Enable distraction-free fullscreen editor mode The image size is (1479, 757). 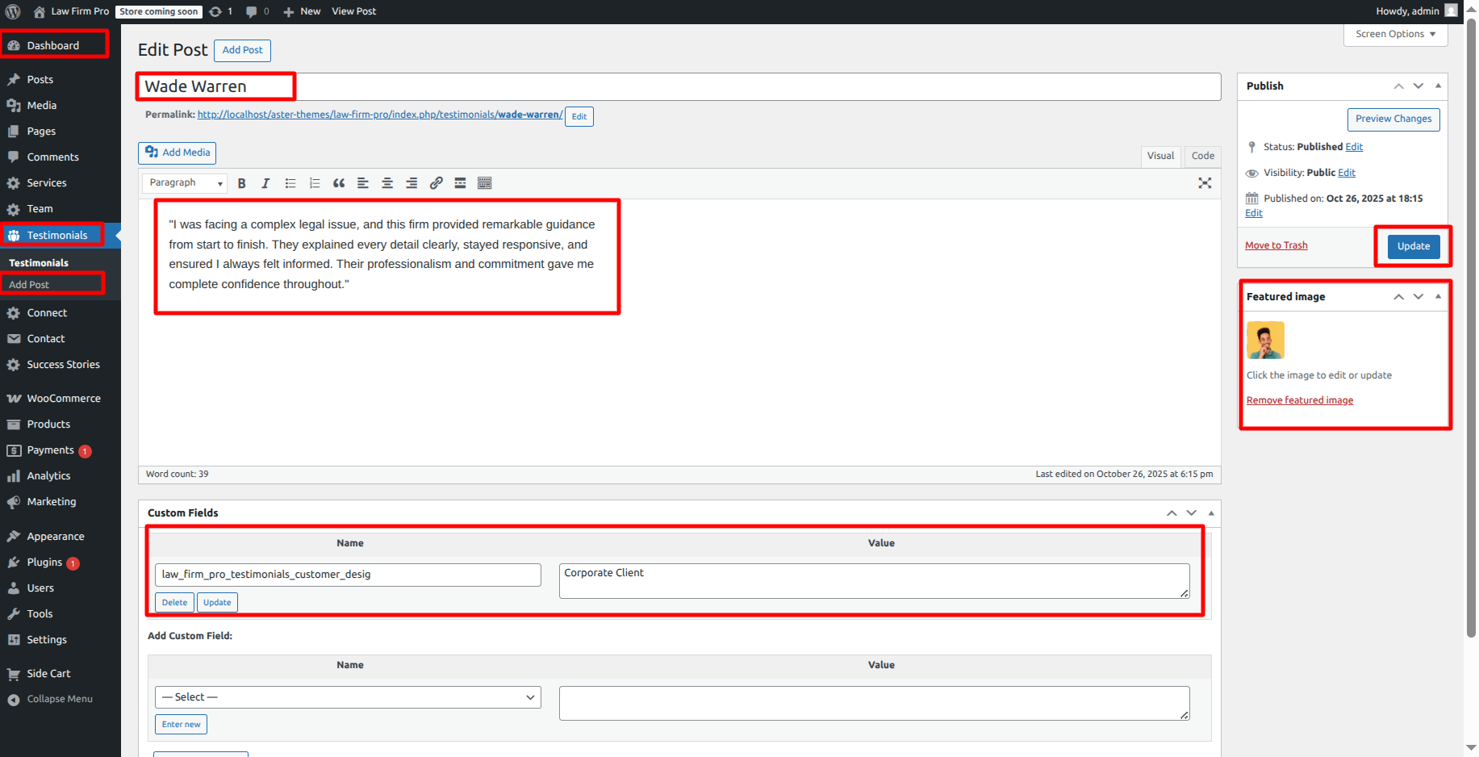1205,183
